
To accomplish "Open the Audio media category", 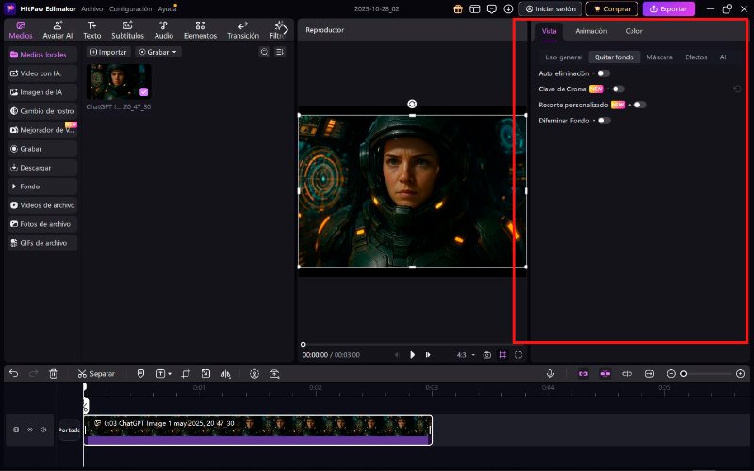I will point(163,29).
